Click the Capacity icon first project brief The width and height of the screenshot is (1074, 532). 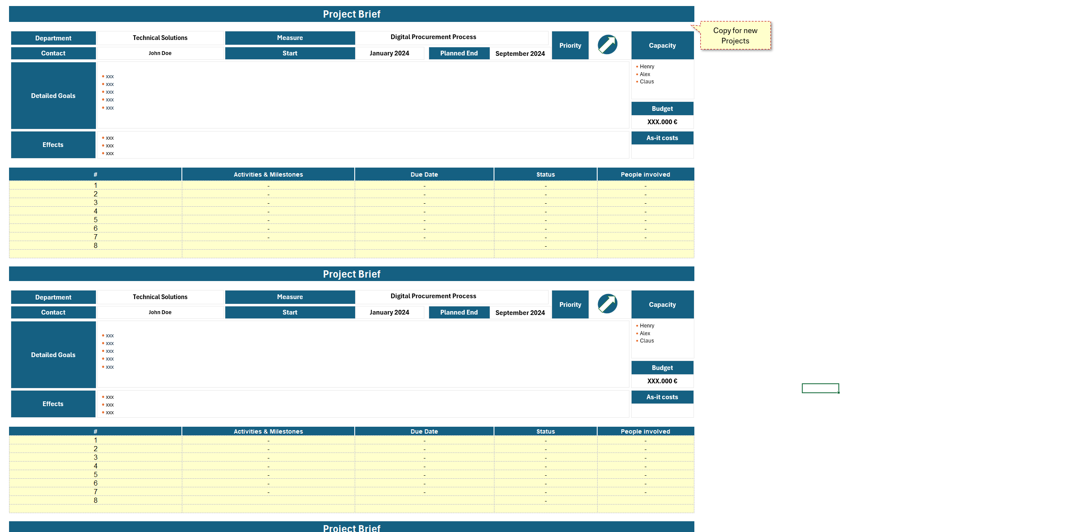click(x=661, y=45)
